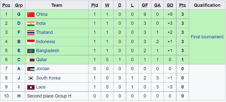Click the China flag icon

31,15
